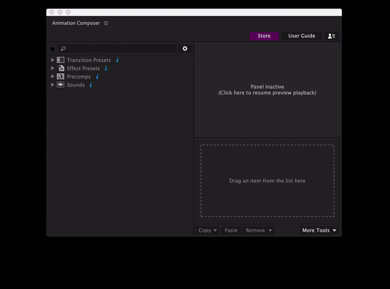The image size is (390, 289).
Task: Click the dashed drop zone area
Action: click(267, 181)
